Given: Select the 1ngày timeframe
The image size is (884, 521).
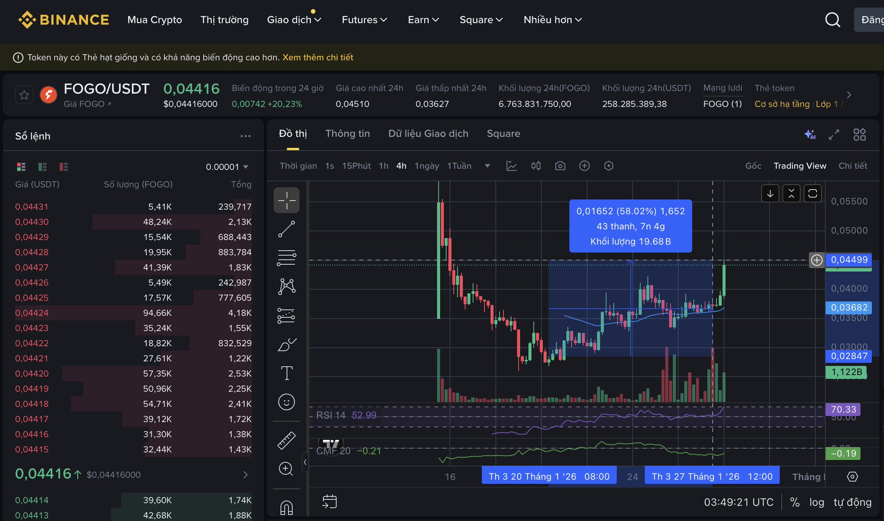Looking at the screenshot, I should point(426,166).
